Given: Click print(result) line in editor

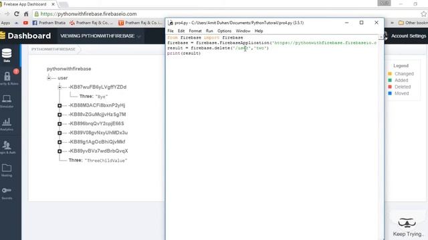Looking at the screenshot, I should point(184,53).
